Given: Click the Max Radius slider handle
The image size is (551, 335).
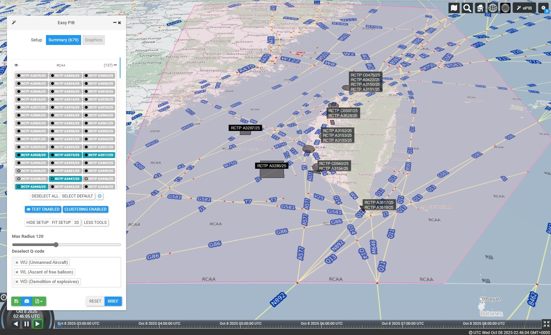Looking at the screenshot, I should click(56, 245).
